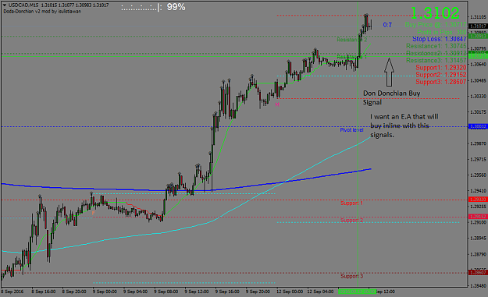Click the green highlighted date tag on time axis

(x=358, y=292)
